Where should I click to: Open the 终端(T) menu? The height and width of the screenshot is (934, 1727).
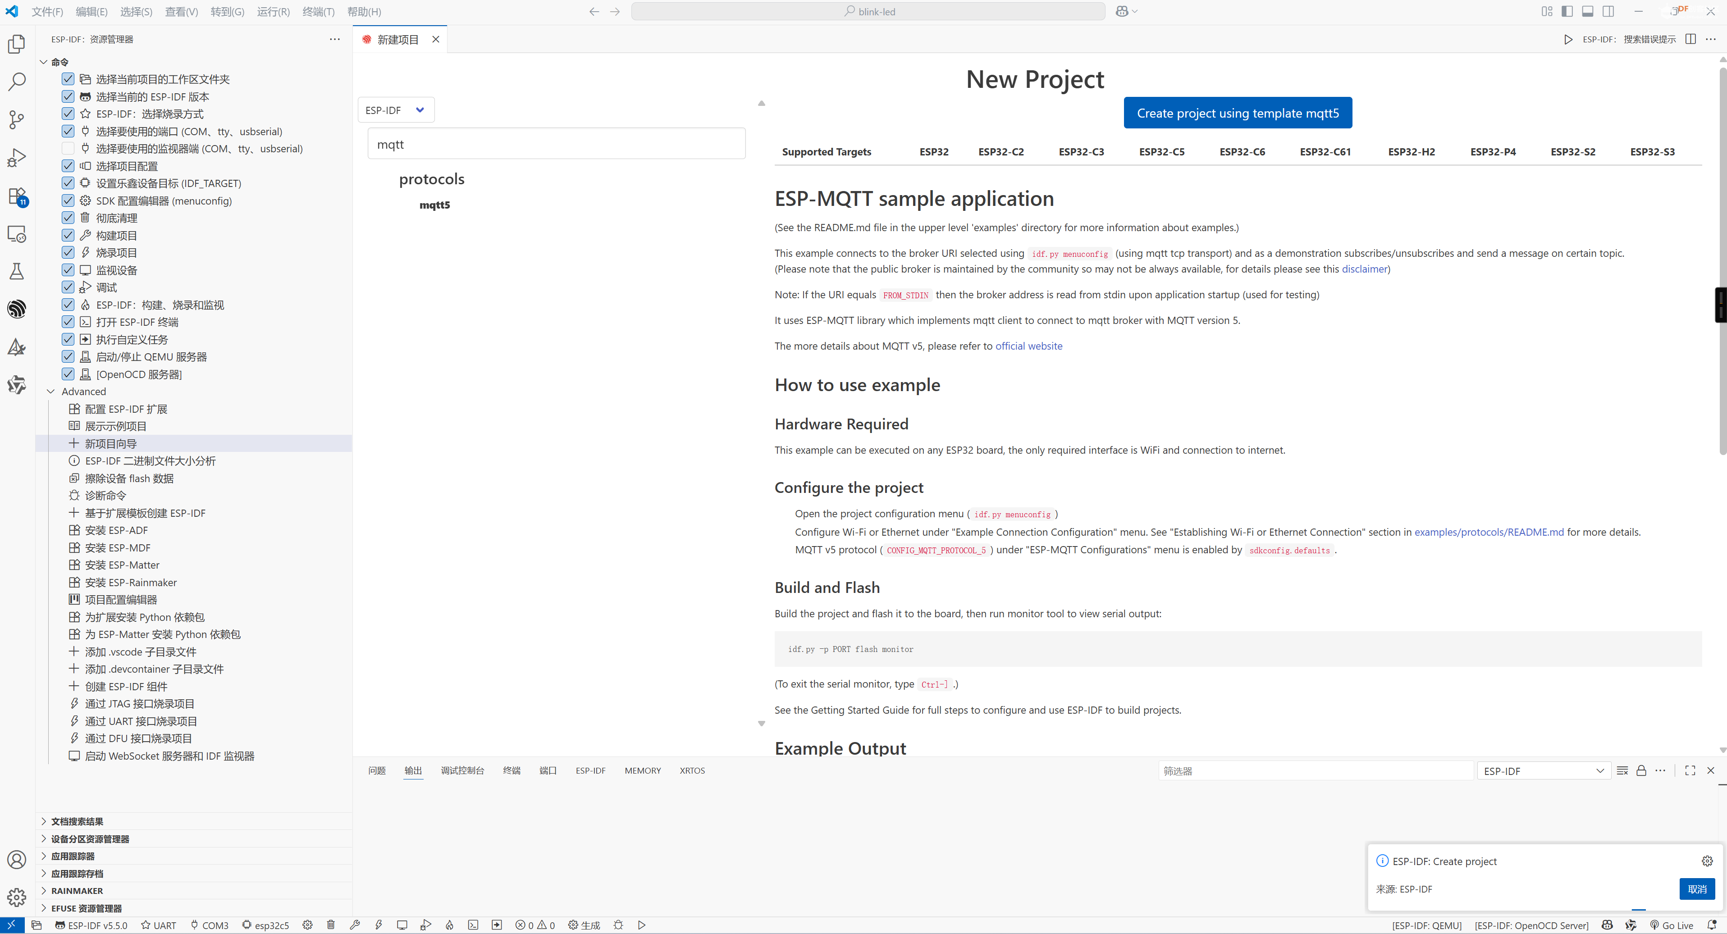[x=319, y=11]
